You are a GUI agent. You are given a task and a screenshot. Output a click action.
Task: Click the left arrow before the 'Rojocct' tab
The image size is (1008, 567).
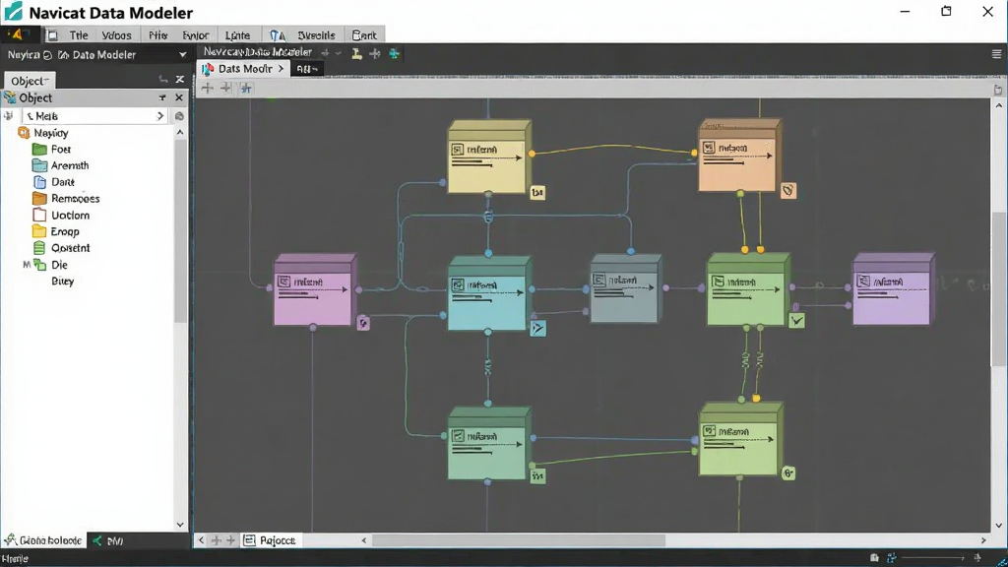201,540
